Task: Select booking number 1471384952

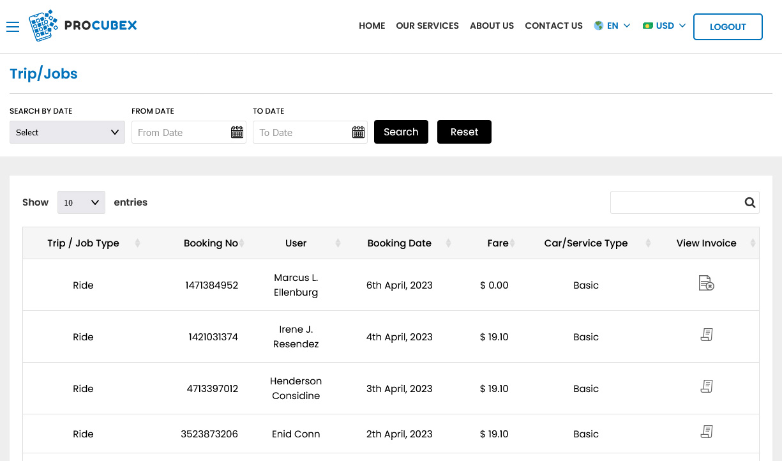Action: (212, 285)
